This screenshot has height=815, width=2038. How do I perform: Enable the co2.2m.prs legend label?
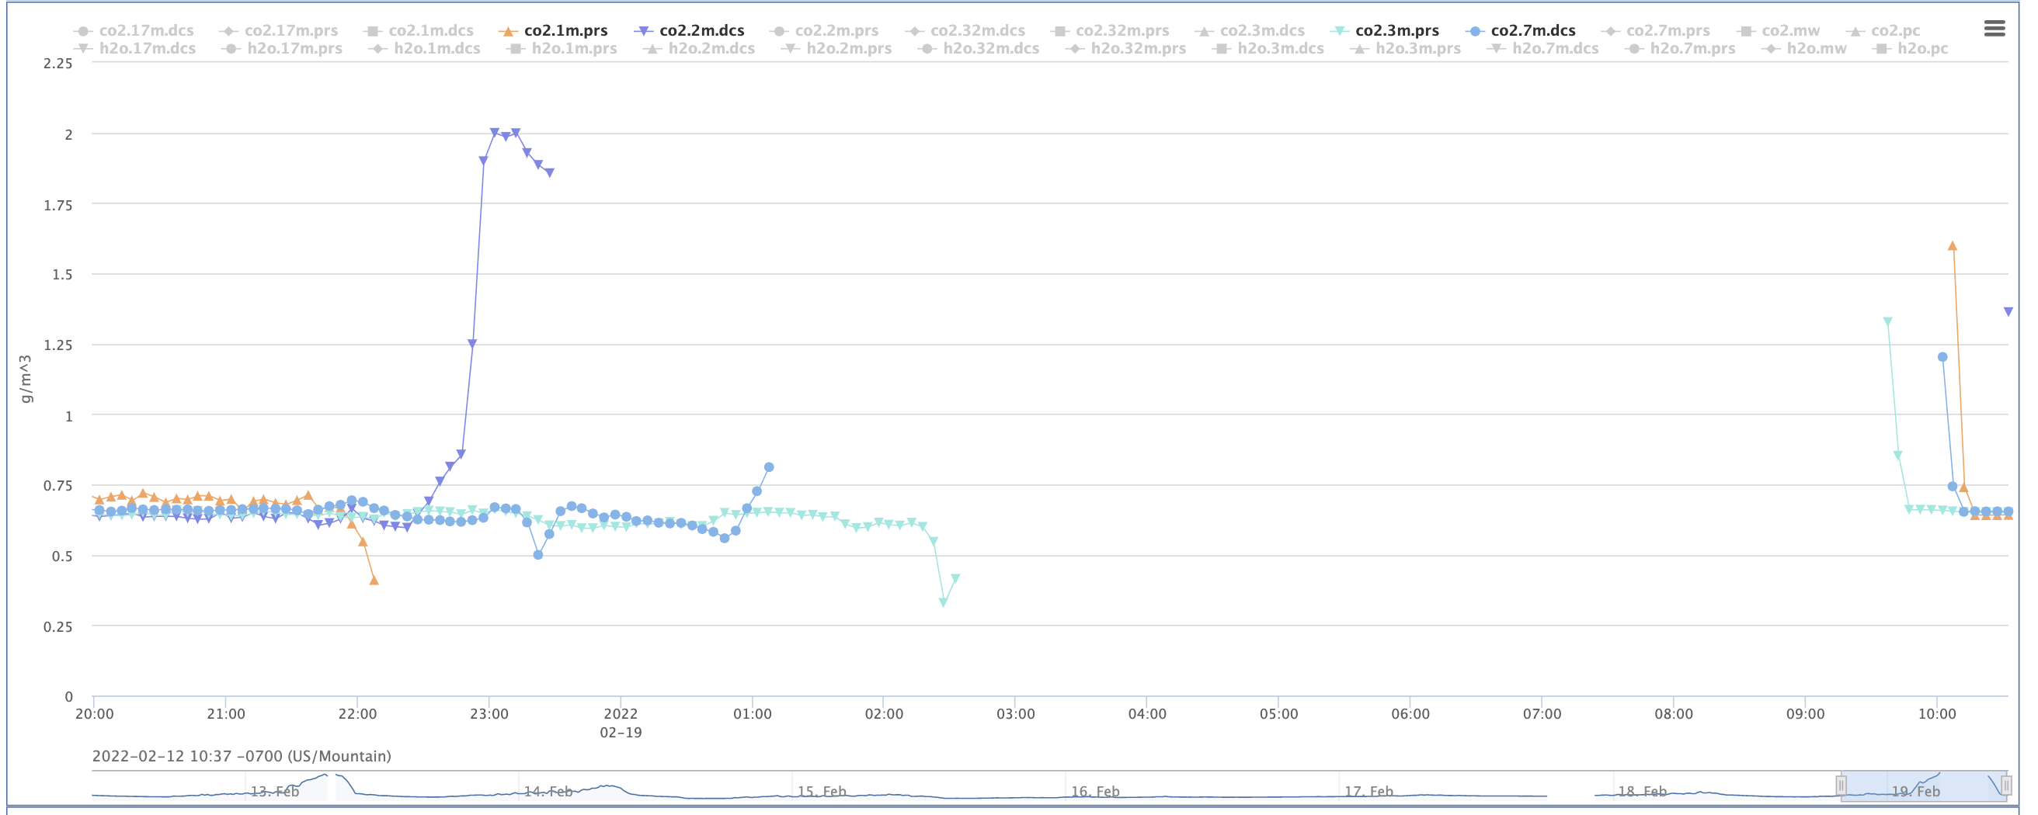[x=836, y=31]
